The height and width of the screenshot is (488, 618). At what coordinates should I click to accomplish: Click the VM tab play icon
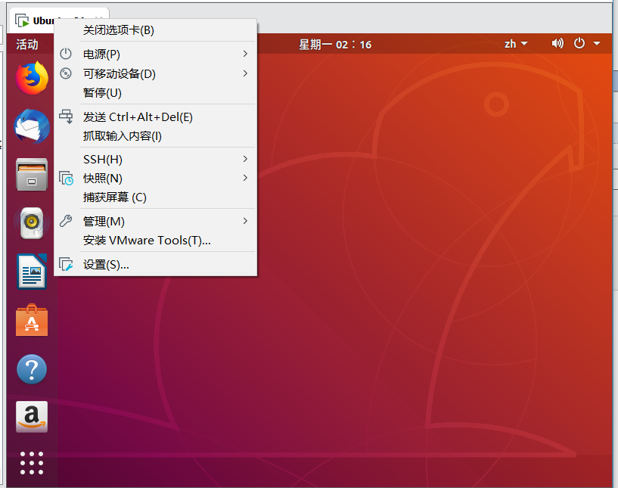(x=22, y=20)
